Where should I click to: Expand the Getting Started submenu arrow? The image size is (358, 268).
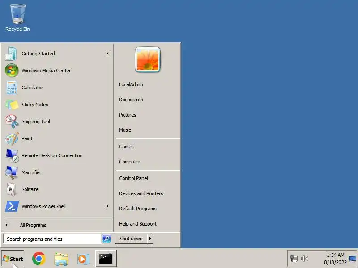click(x=107, y=53)
